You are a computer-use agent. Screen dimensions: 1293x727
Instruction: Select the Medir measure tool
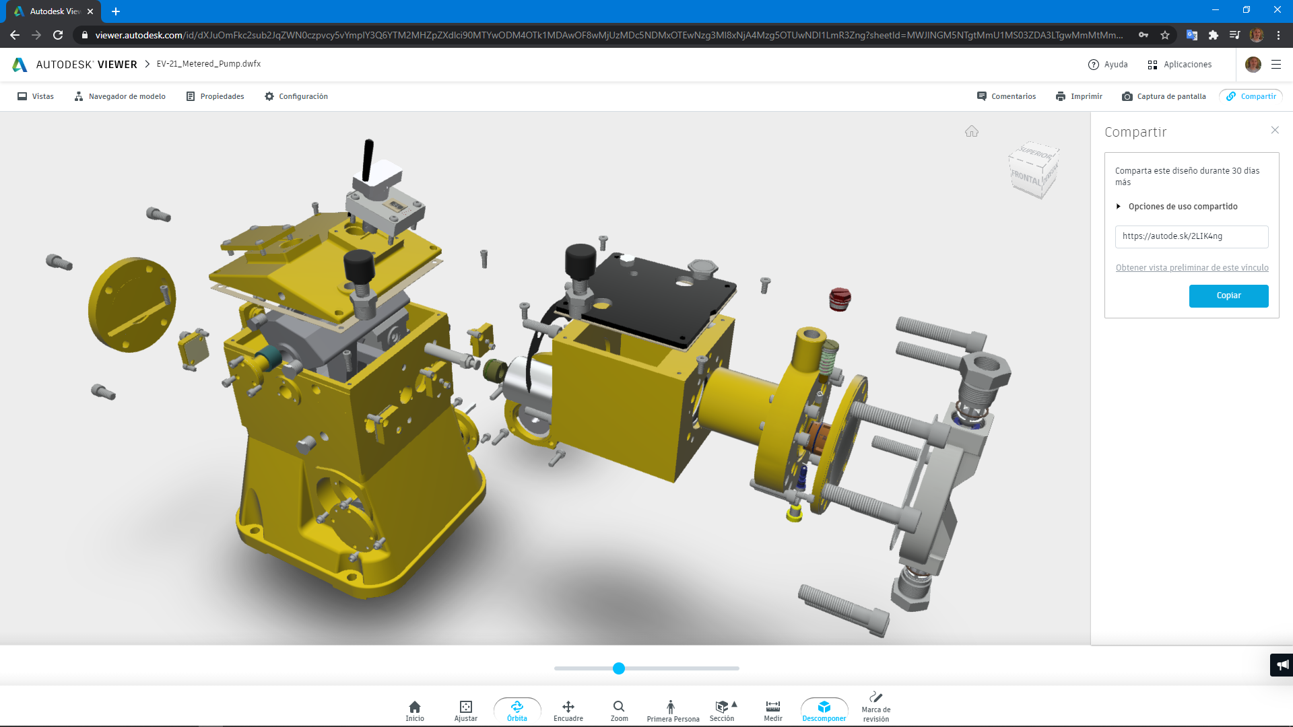click(772, 709)
